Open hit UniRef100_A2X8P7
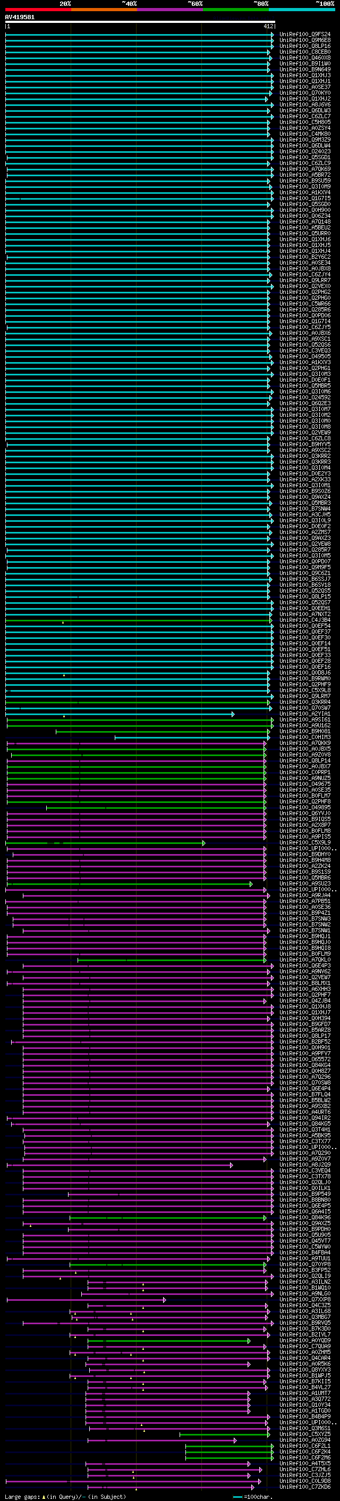Screen dimensions: 340x1501 (x=305, y=825)
